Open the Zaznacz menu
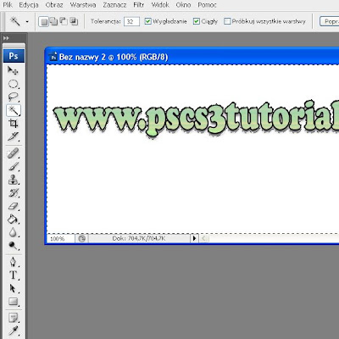Screen dimensions: 339x339 point(114,5)
